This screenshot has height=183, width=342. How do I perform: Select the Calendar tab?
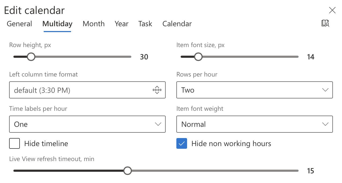tap(177, 24)
